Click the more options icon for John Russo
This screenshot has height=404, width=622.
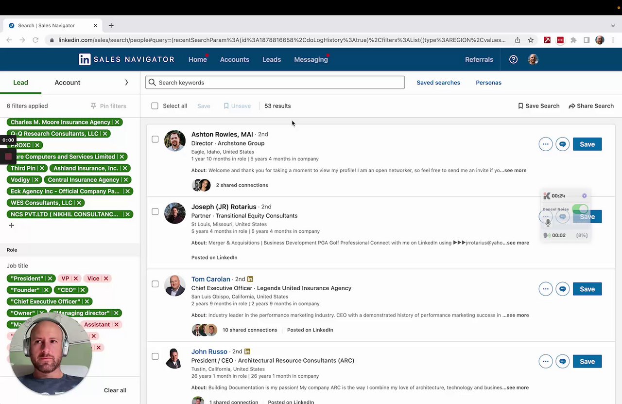(x=546, y=362)
